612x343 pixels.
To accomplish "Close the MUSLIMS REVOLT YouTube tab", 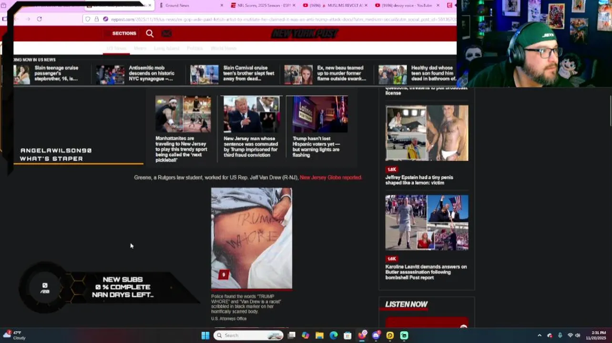I will point(366,5).
